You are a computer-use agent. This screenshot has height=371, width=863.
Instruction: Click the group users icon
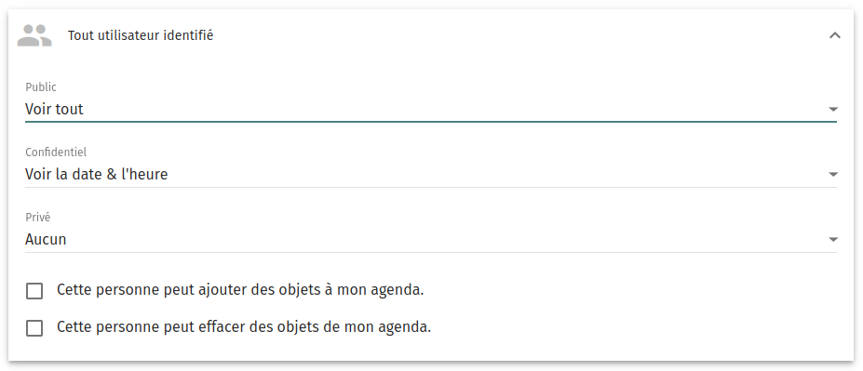34,35
